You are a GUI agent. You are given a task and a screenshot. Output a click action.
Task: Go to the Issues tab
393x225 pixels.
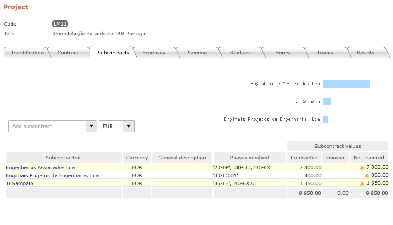[325, 53]
